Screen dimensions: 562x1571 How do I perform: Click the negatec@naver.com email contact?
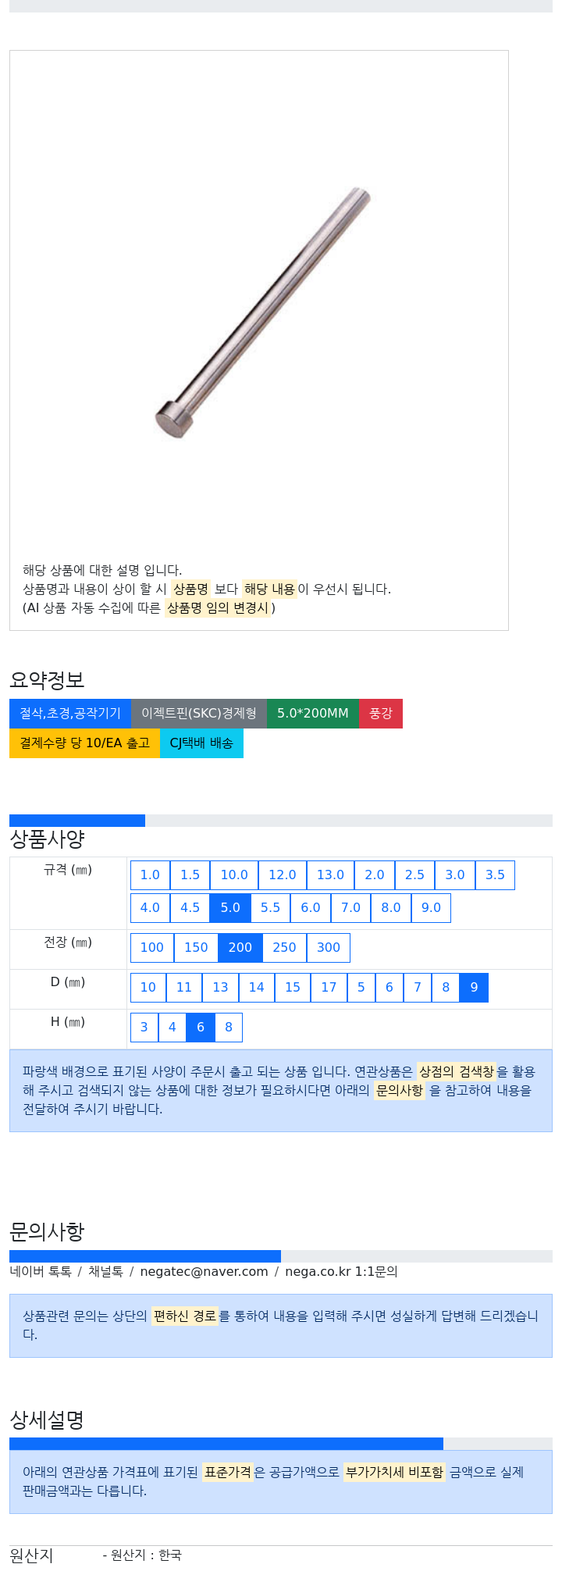205,1272
